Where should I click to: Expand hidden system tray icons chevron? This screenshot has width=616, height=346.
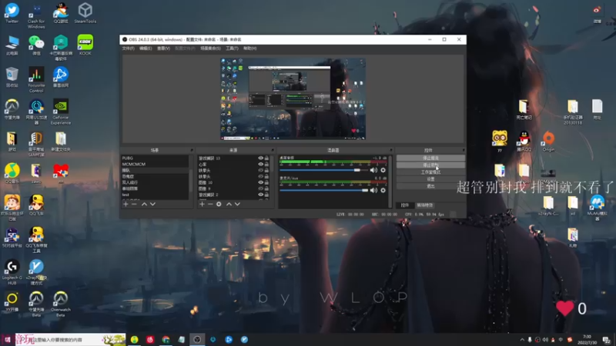pyautogui.click(x=522, y=340)
